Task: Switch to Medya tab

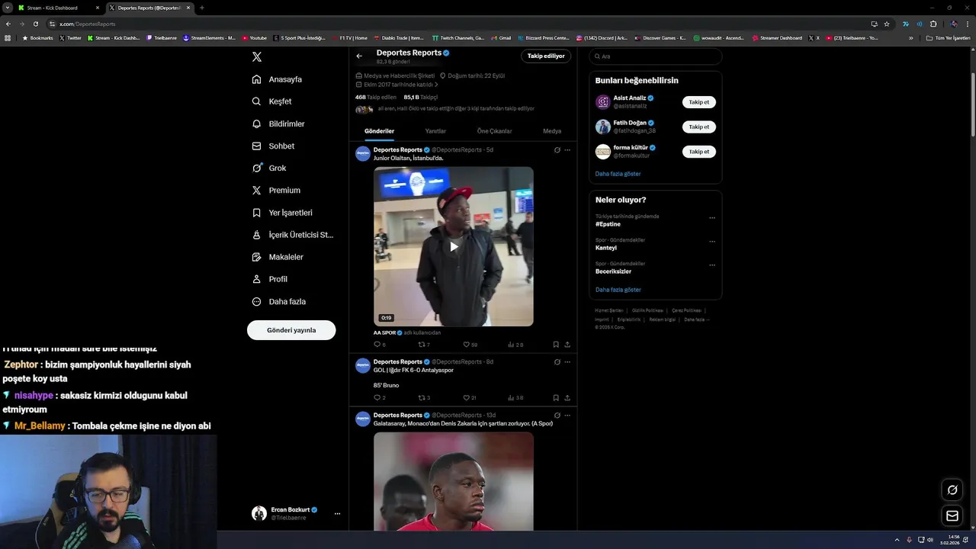Action: click(552, 131)
